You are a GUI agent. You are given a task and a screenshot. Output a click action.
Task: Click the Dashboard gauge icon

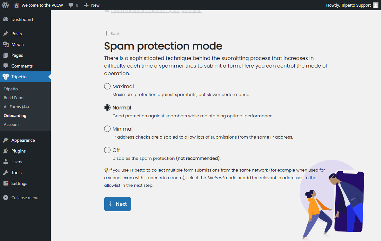click(x=6, y=19)
